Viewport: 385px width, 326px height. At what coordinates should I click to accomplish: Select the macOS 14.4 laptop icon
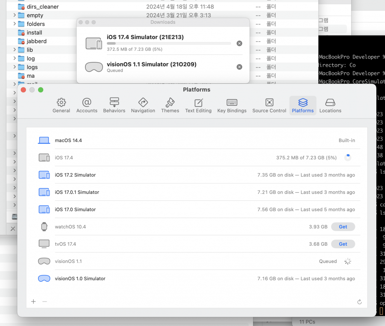pos(44,140)
